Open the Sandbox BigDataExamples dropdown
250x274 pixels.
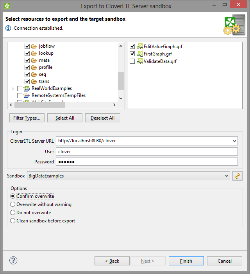pyautogui.click(x=128, y=176)
